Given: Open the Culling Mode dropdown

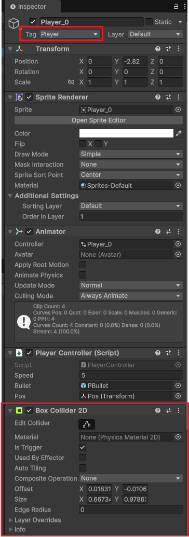Looking at the screenshot, I should (131, 296).
